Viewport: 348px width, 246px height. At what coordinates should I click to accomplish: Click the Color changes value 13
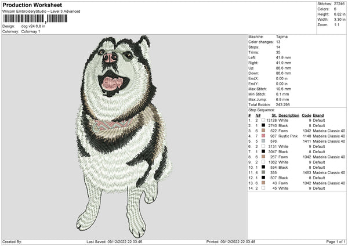278,42
